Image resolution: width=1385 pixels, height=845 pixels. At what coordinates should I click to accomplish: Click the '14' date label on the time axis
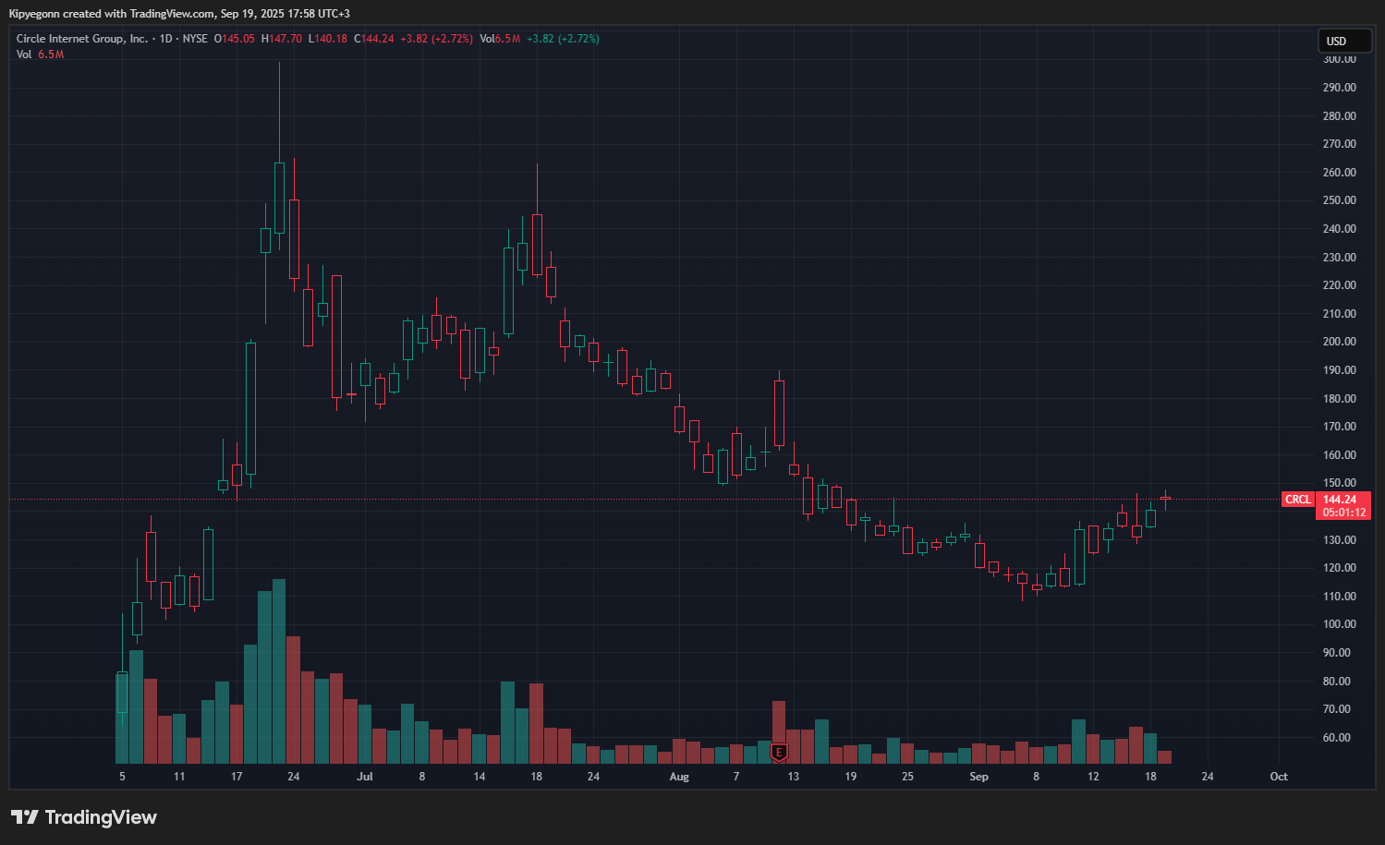(x=480, y=777)
